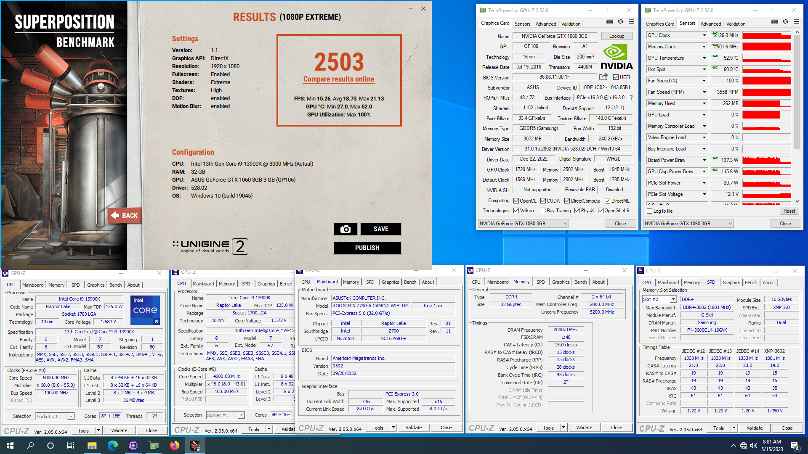Open Firefox from the taskbar
808x454 pixels.
point(175,446)
